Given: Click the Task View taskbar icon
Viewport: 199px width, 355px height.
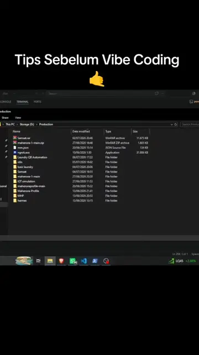Looking at the screenshot, I should point(39,261).
